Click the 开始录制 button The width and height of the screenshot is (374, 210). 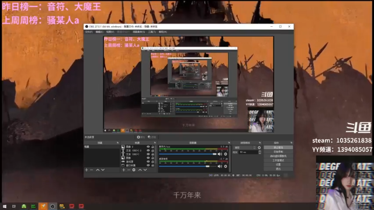278,152
